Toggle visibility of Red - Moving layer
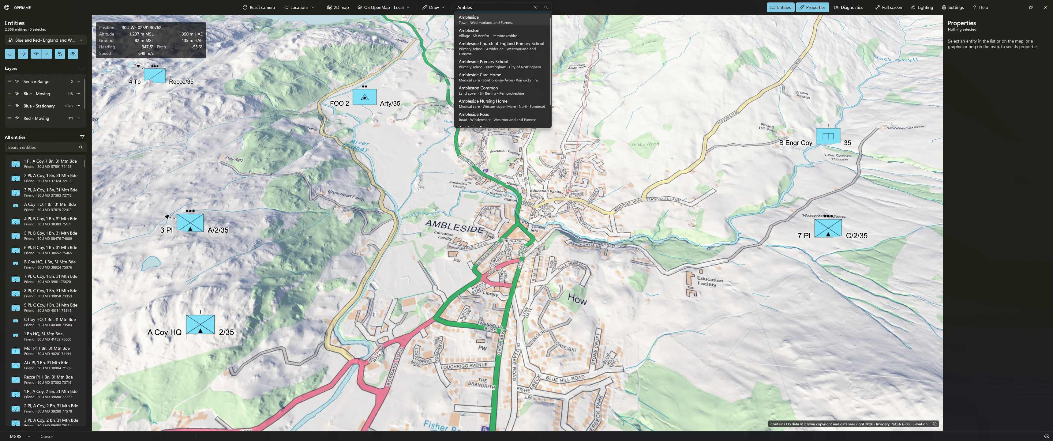Screen dimensions: 1053x441 click(x=17, y=118)
